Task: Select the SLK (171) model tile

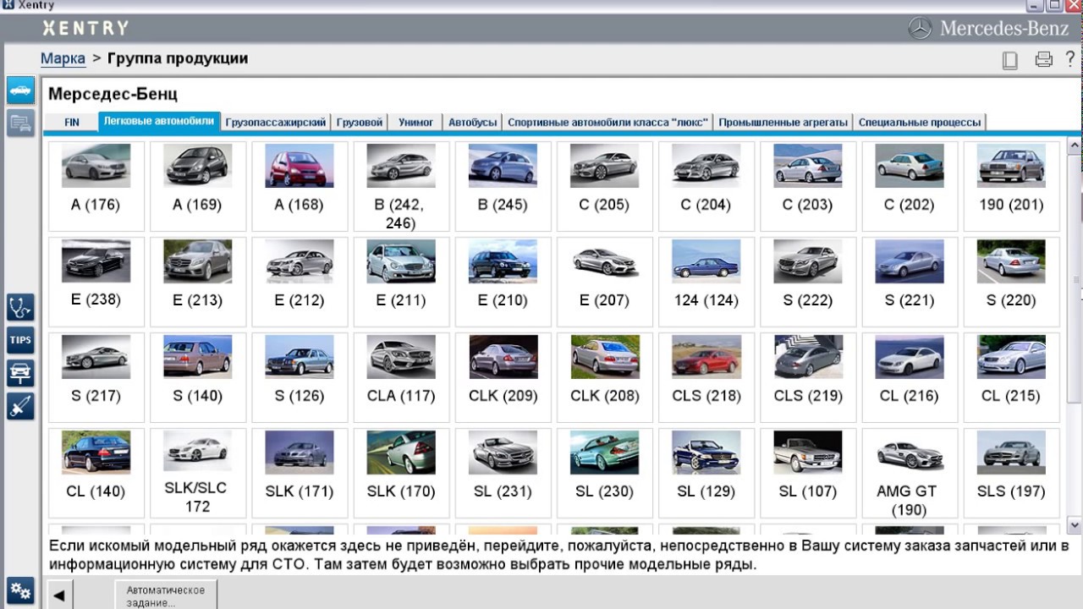Action: click(x=300, y=473)
